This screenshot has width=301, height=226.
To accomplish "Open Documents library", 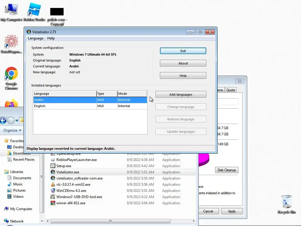I will click(x=19, y=178).
